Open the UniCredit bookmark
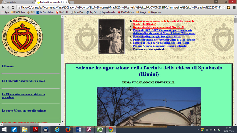This screenshot has width=237, height=133. click(x=62, y=12)
